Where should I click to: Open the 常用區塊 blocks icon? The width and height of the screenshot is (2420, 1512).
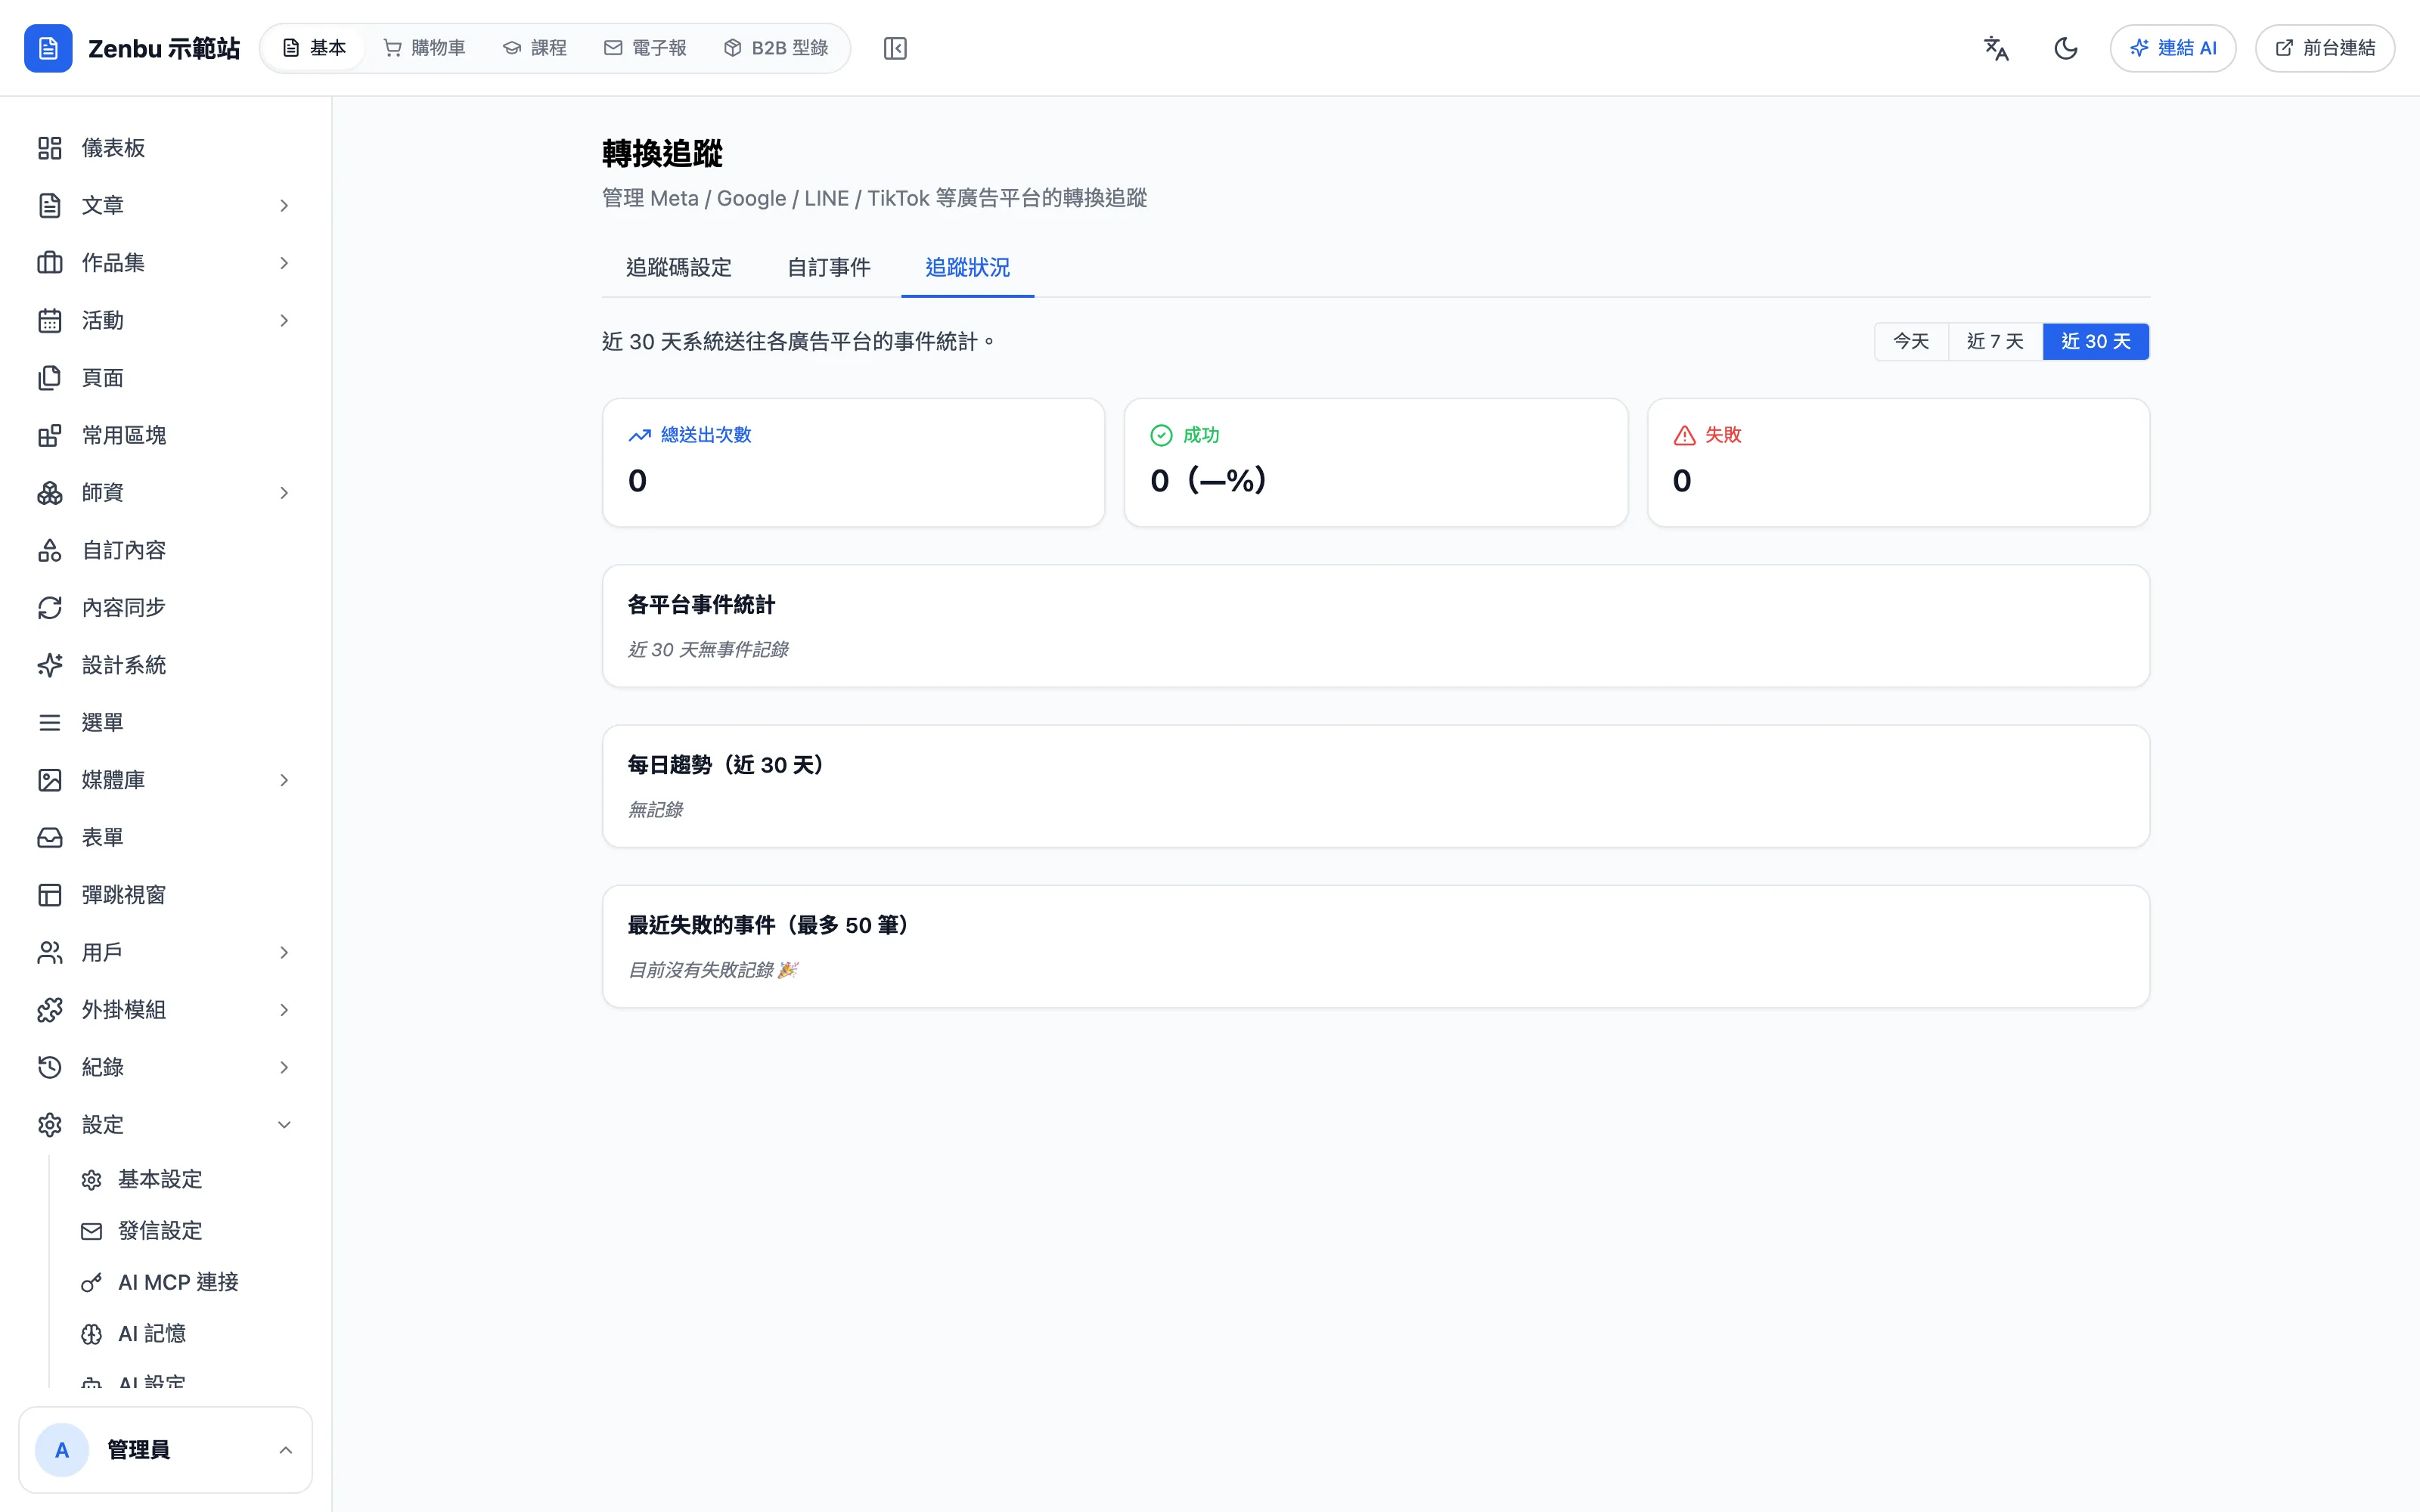tap(50, 435)
